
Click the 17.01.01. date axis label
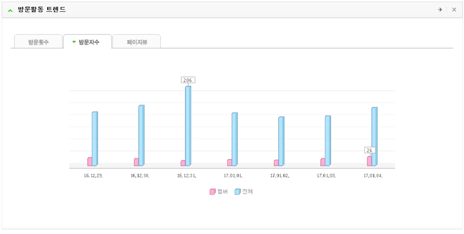(233, 175)
